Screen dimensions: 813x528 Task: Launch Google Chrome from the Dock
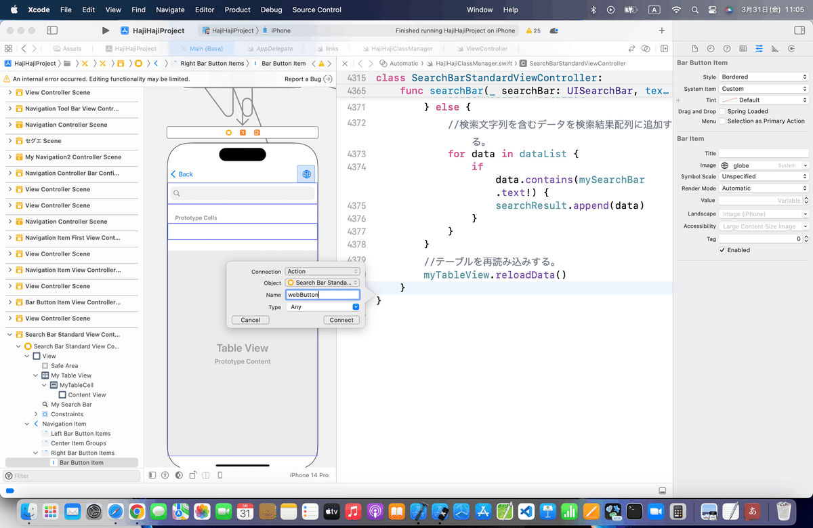tap(137, 511)
